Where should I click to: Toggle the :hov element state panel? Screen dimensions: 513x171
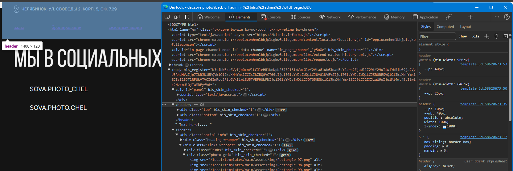pyautogui.click(x=463, y=36)
